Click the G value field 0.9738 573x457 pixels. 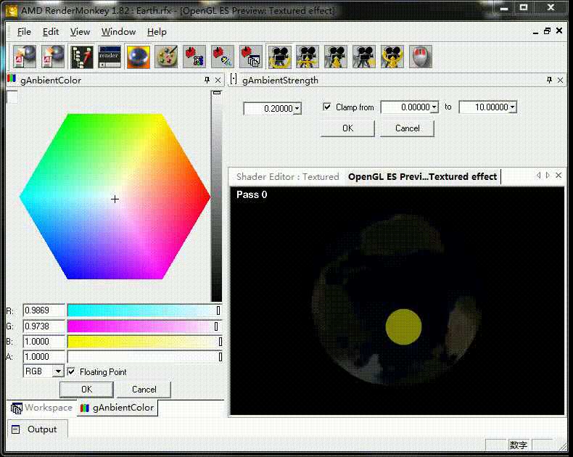coord(44,326)
